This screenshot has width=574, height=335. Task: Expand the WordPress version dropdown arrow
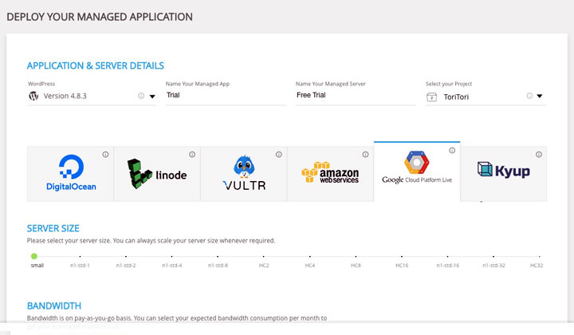coord(152,97)
